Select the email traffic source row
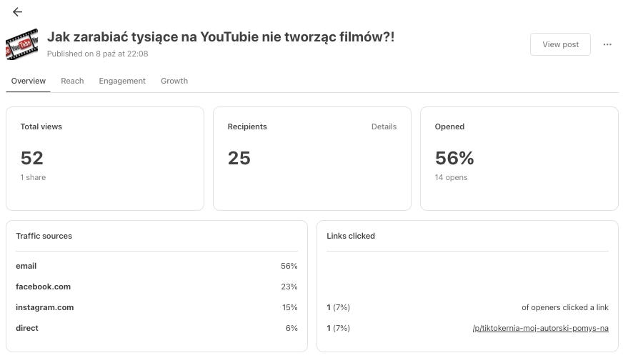 [x=26, y=266]
